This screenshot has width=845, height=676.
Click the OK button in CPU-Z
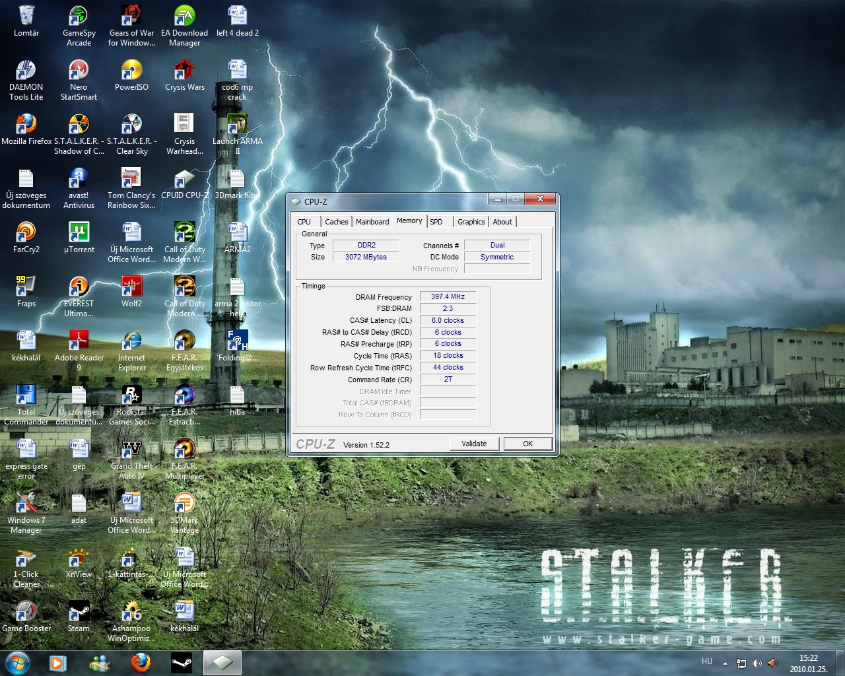click(x=527, y=444)
